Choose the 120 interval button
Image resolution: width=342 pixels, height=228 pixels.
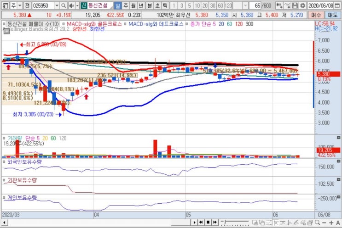point(228,6)
